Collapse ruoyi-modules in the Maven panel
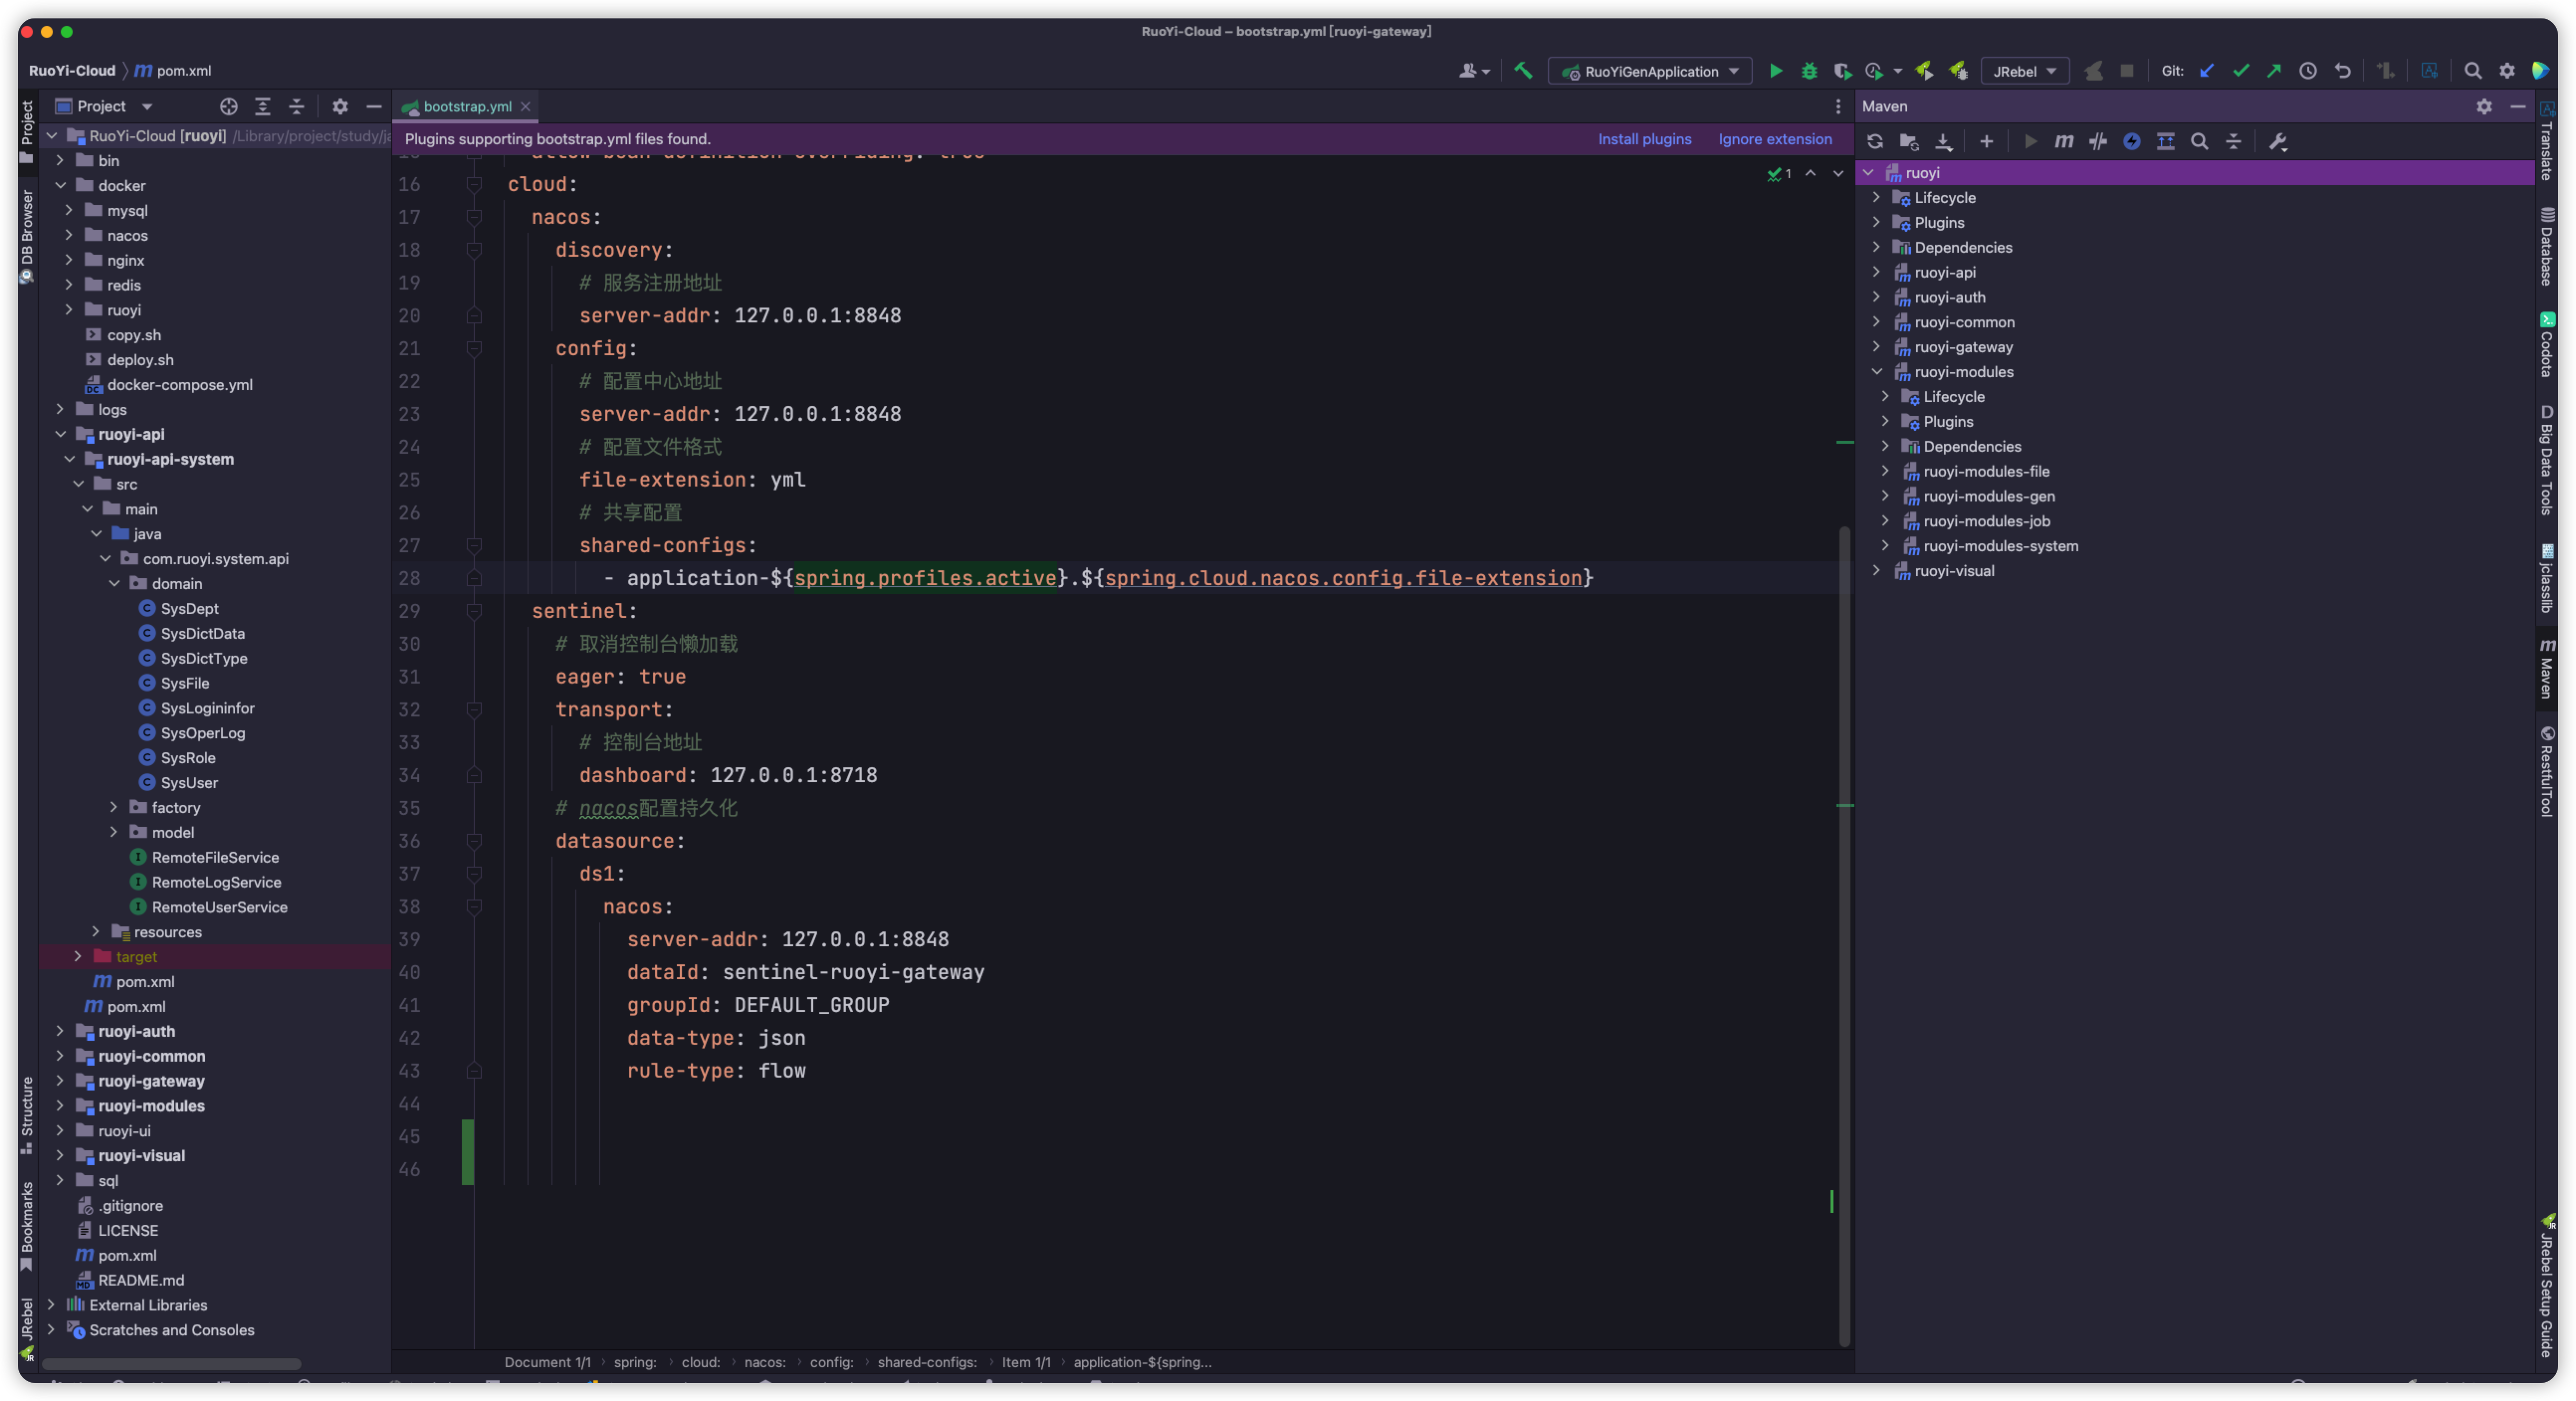Screen dimensions: 2576x1401 click(x=1877, y=372)
